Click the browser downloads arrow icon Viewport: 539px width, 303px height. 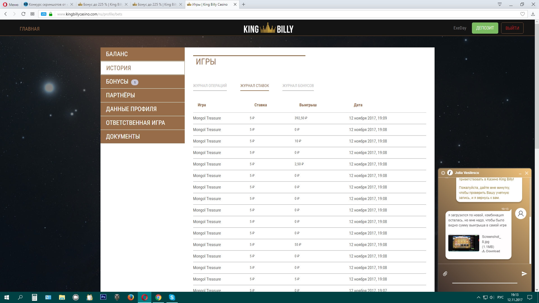(533, 14)
